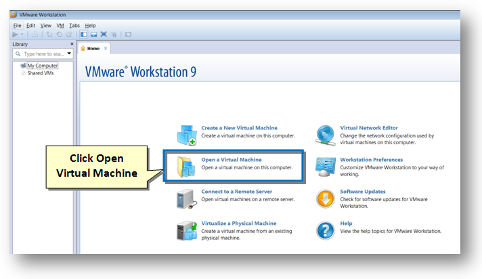Click Workstation Preferences link

(x=372, y=160)
